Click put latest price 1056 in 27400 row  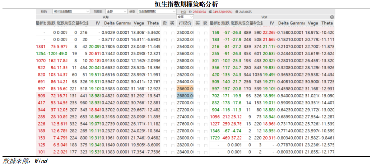point(215,117)
